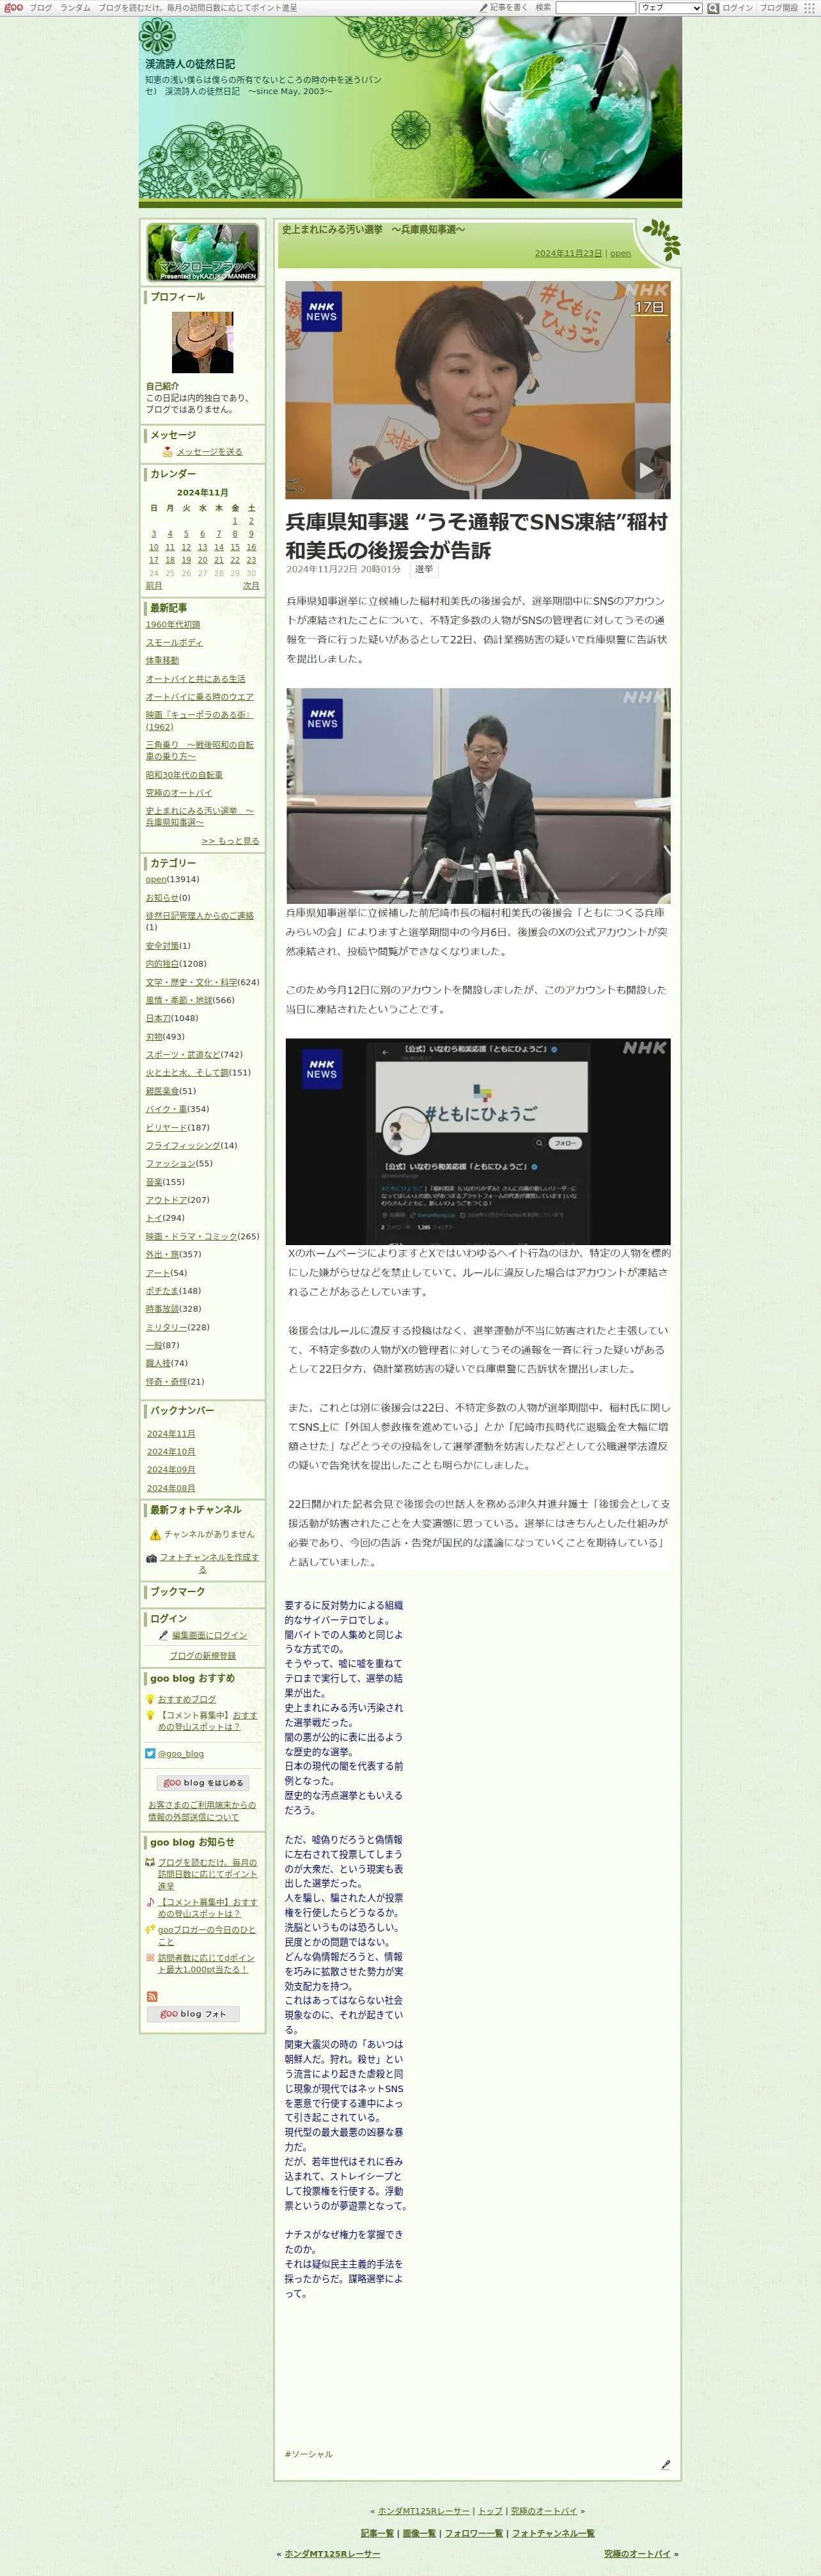Click the profile photo with hat
821x2576 pixels.
tap(203, 342)
